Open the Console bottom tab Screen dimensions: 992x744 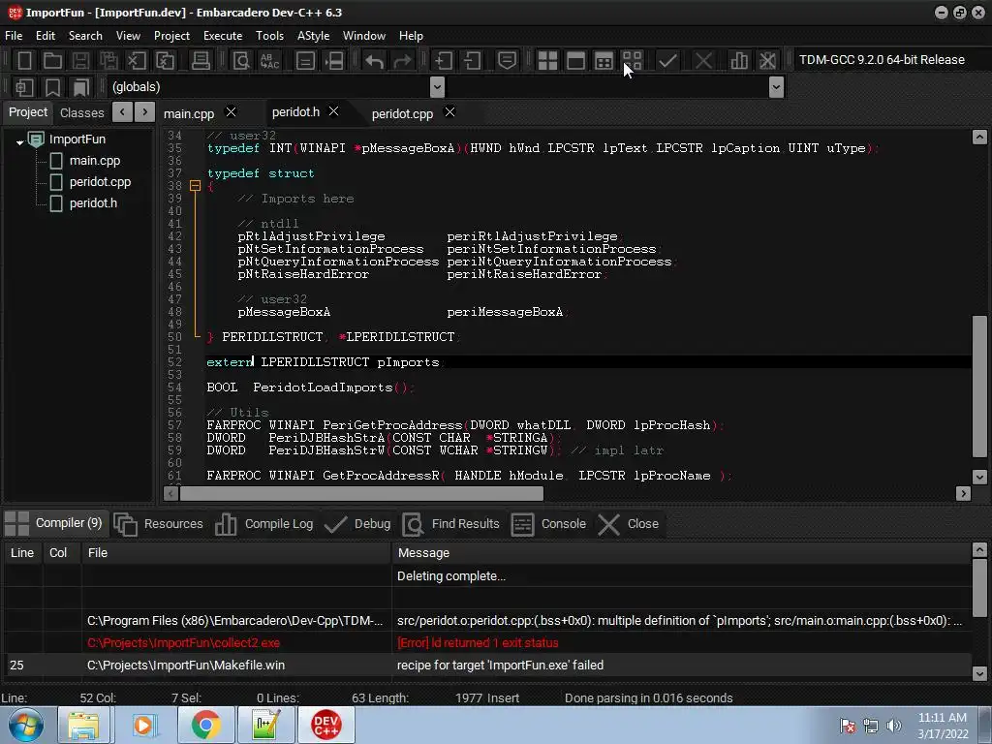(548, 524)
